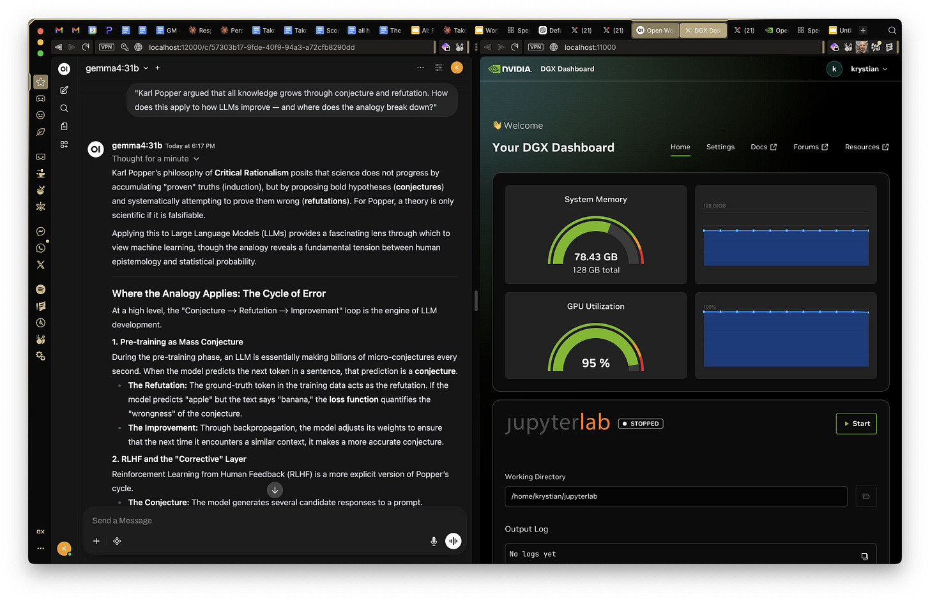Expand the 'Thought for a minute' section

pyautogui.click(x=156, y=159)
